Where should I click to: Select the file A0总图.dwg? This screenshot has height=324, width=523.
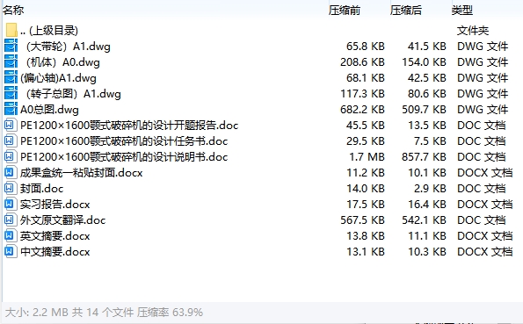click(x=49, y=110)
